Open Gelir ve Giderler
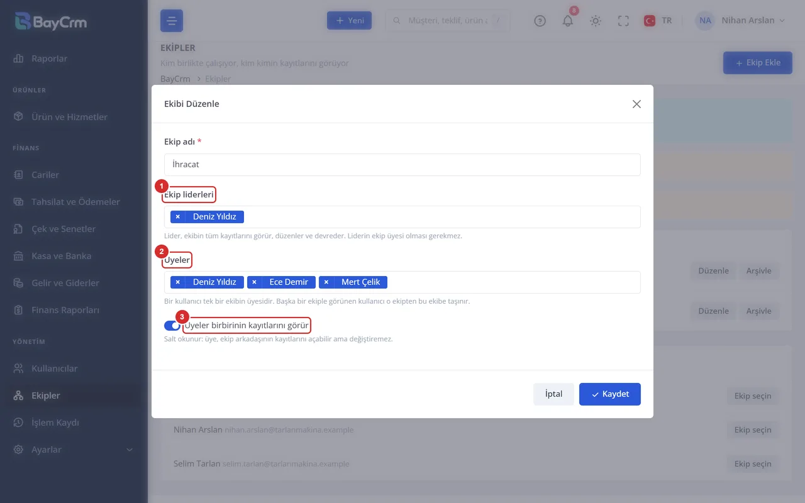This screenshot has width=805, height=503. pyautogui.click(x=74, y=283)
